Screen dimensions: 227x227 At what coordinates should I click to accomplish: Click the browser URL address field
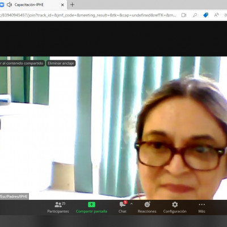point(89,15)
